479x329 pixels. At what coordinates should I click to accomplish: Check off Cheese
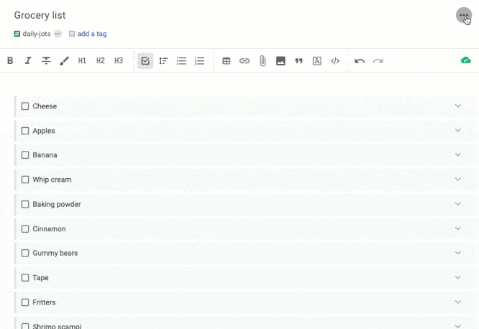tap(25, 106)
